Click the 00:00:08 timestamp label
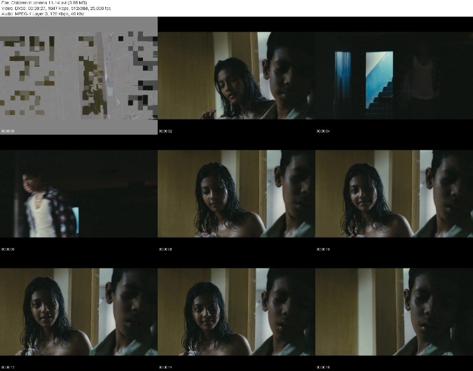The width and height of the screenshot is (473, 371). coord(166,250)
